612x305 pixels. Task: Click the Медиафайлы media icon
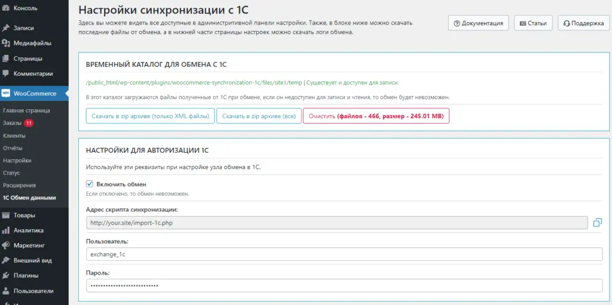(5, 44)
